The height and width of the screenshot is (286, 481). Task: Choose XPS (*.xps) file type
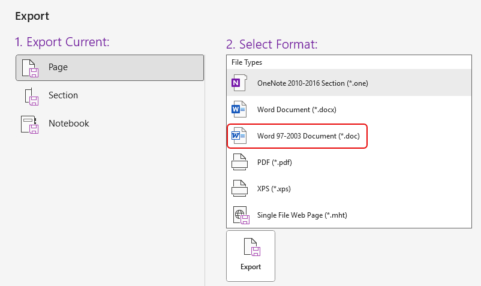pyautogui.click(x=274, y=189)
